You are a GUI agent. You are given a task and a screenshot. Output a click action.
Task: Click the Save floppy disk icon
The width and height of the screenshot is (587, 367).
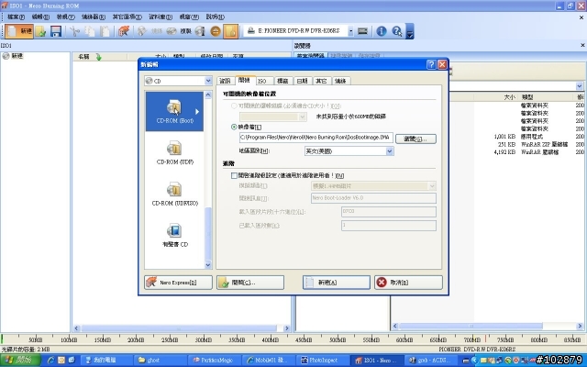coord(56,31)
